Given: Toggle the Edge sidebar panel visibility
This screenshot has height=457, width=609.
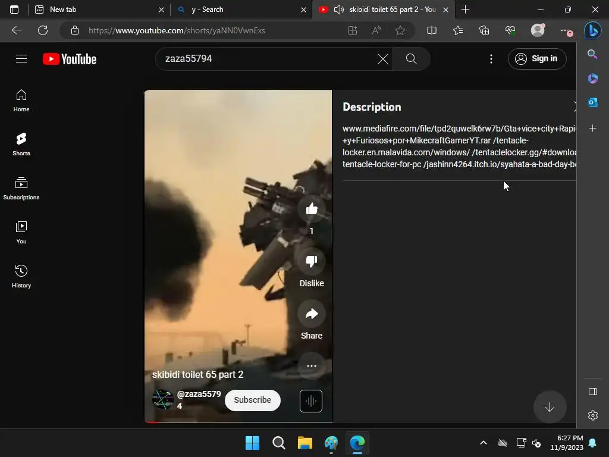Looking at the screenshot, I should (x=593, y=392).
